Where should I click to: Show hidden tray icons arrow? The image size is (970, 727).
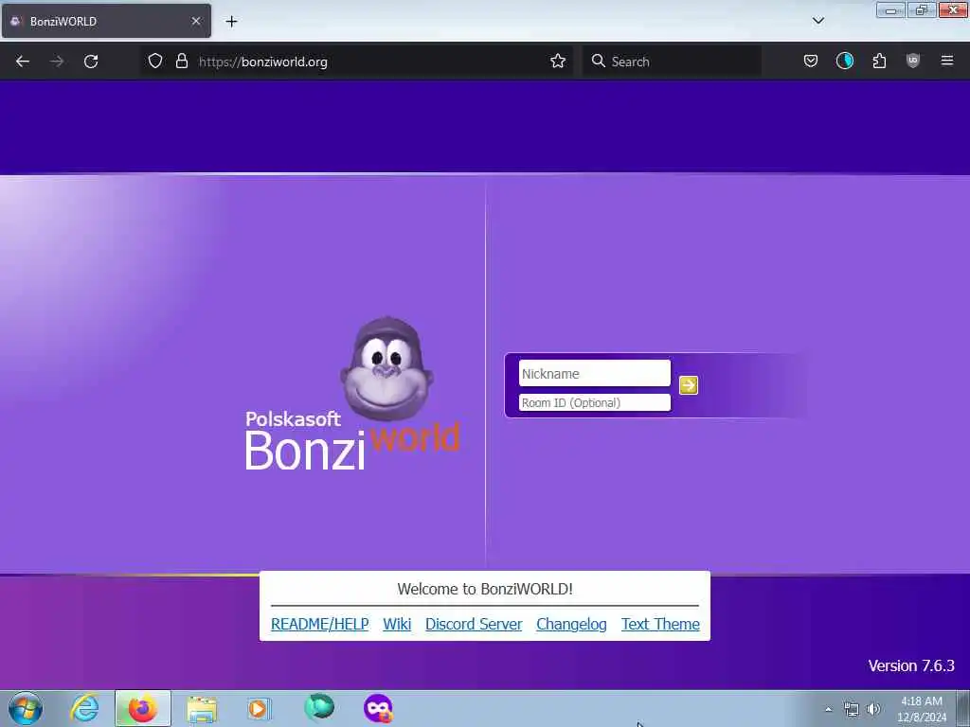(x=828, y=709)
